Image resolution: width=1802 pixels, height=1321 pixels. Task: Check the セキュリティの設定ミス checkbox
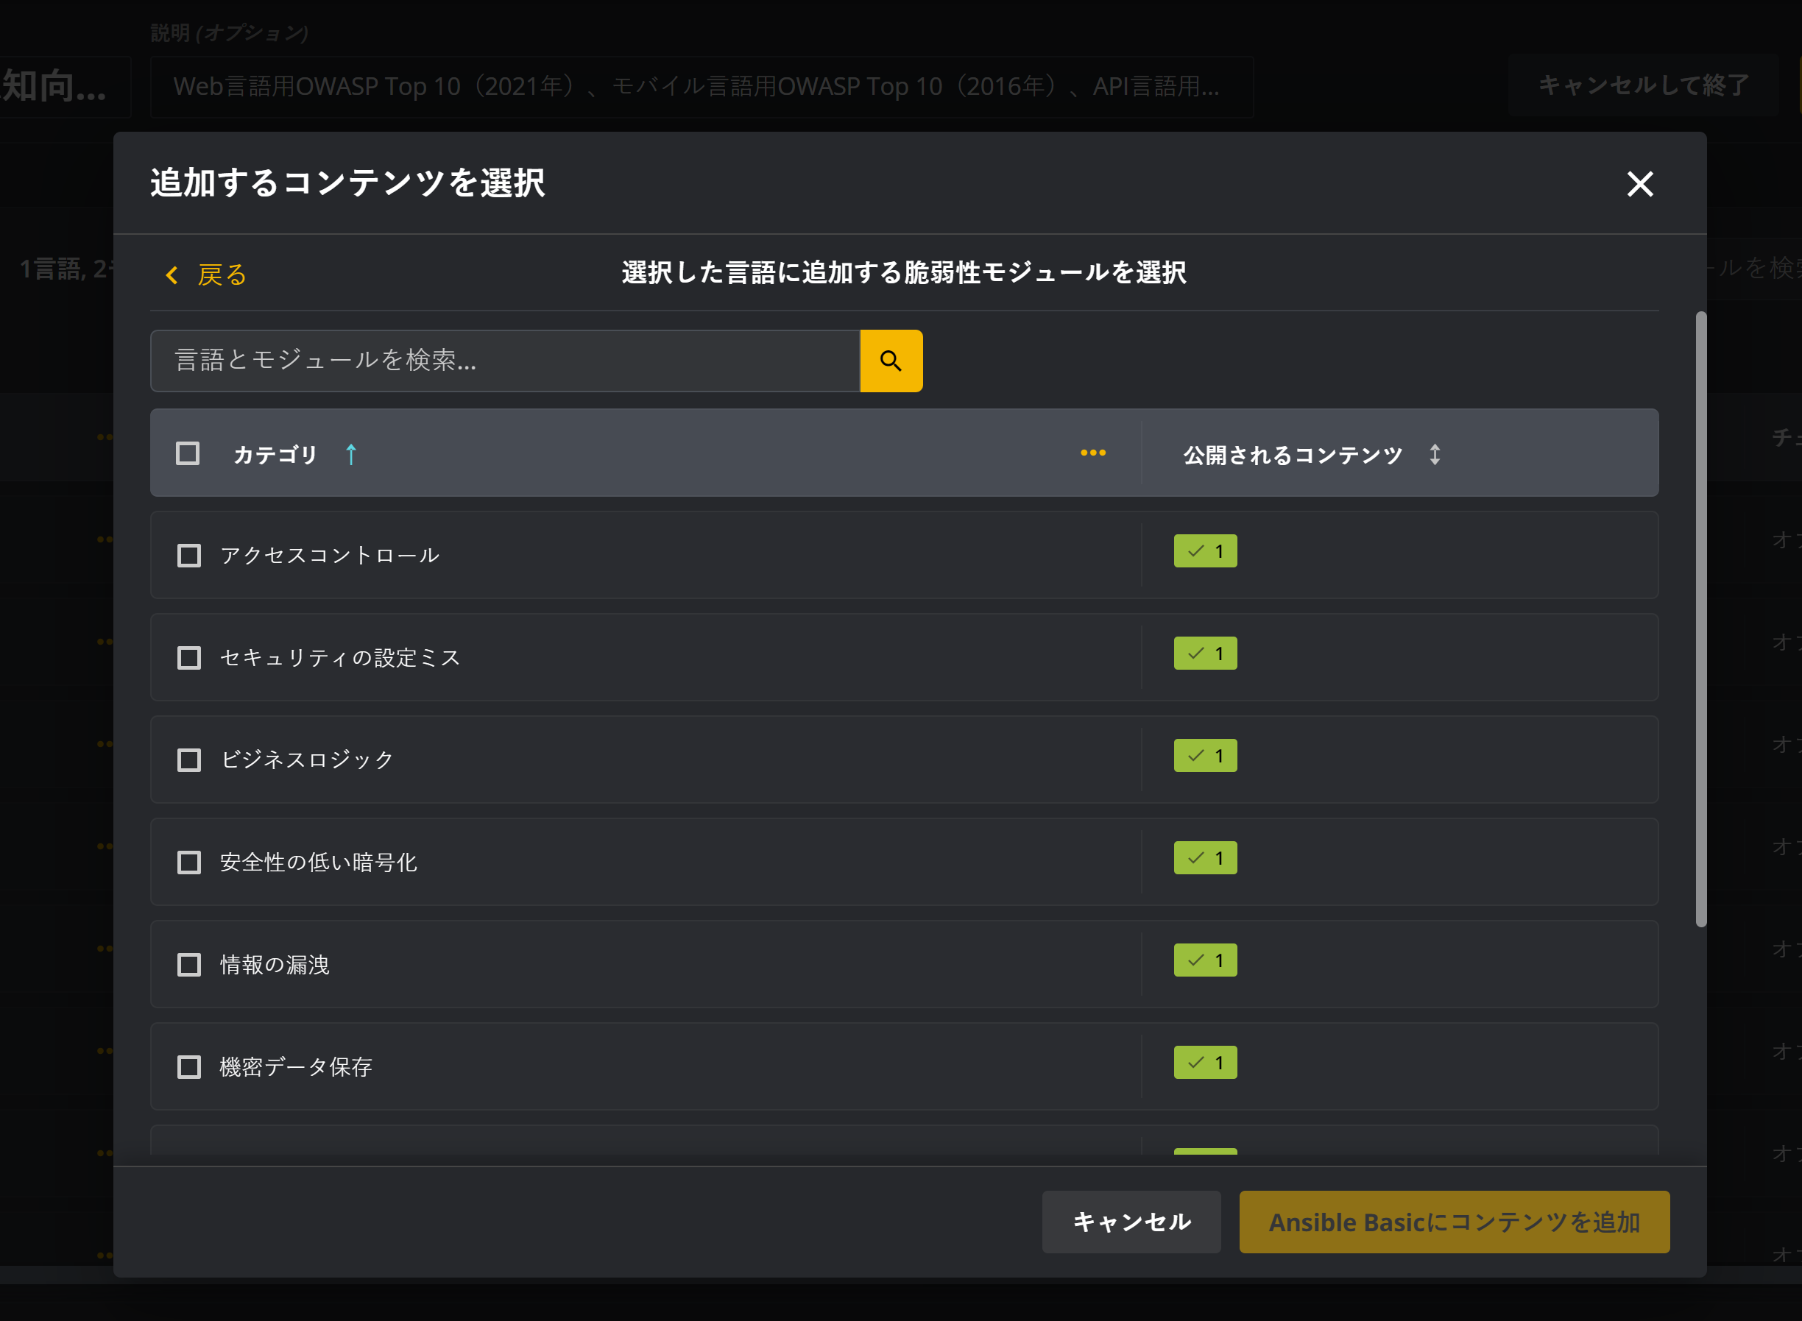point(188,658)
